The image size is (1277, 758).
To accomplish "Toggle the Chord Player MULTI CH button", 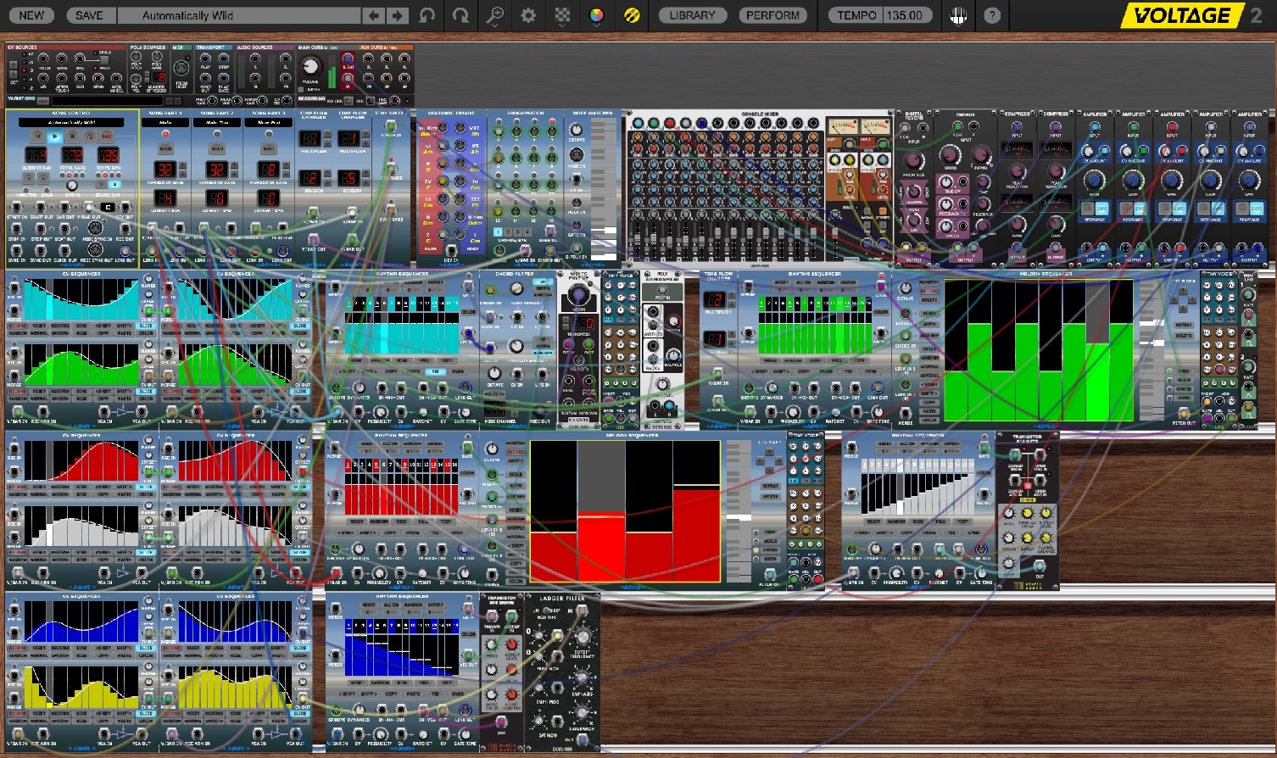I will point(494,393).
